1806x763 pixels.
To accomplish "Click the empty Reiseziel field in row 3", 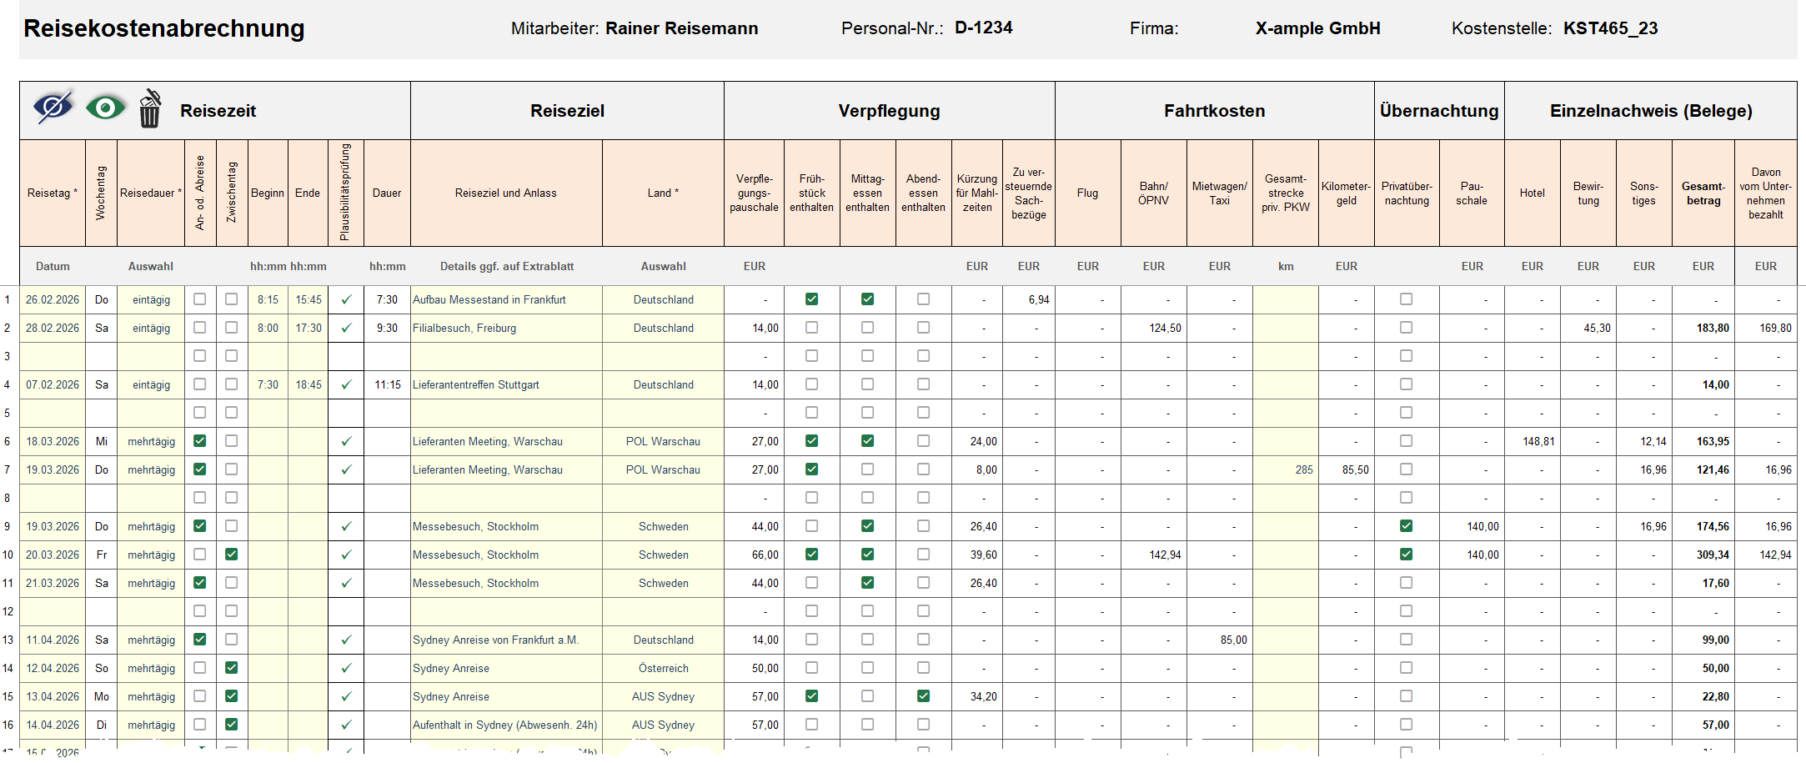I will click(506, 356).
